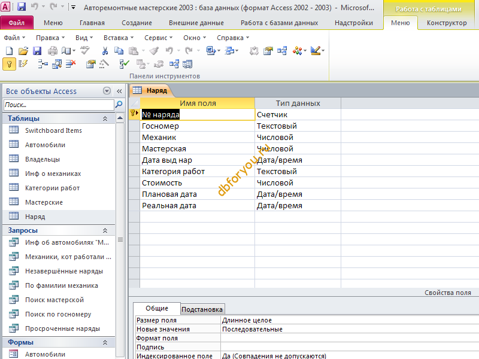Open the Справка dropdown menu
Screen dimensions: 479x359
pos(233,38)
